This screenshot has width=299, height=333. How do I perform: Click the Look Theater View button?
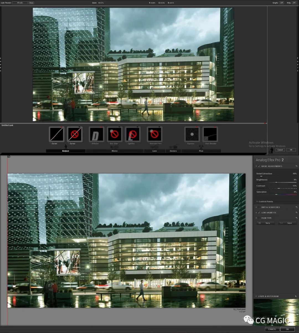point(31,3)
